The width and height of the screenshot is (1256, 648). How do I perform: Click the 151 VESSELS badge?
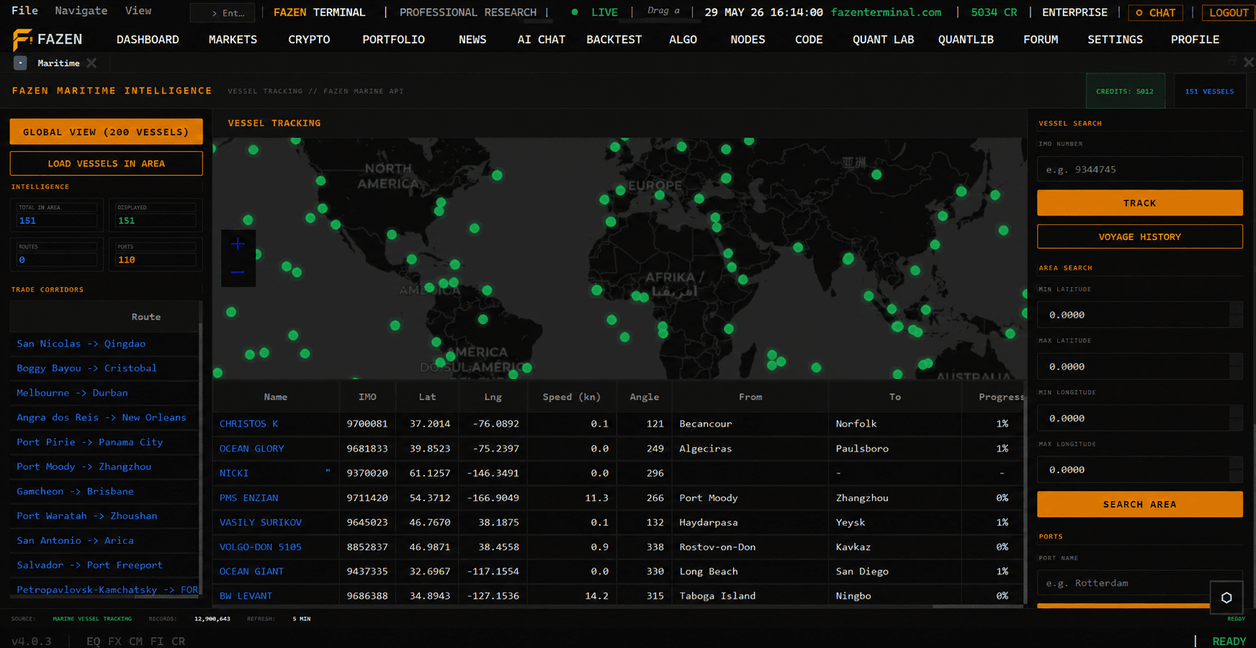(1209, 91)
